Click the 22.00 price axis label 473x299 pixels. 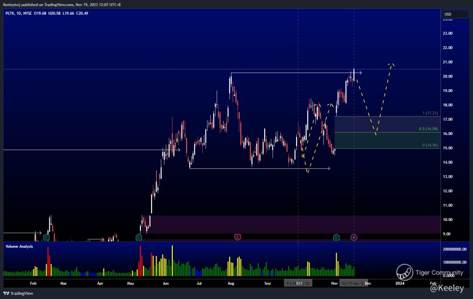point(448,48)
